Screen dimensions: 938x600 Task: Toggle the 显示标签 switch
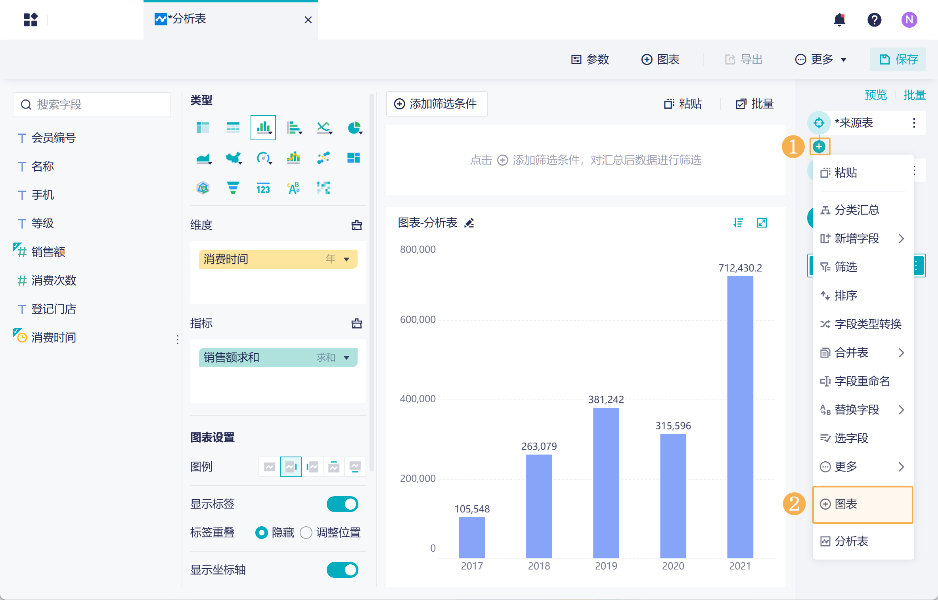pyautogui.click(x=342, y=504)
